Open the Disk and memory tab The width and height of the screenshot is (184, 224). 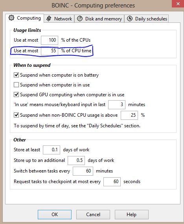click(99, 18)
